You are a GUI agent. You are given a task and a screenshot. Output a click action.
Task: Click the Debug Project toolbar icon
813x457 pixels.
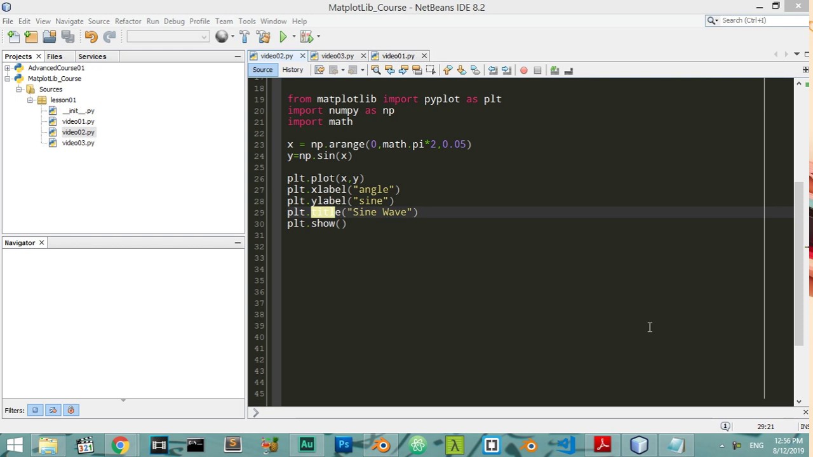[307, 37]
